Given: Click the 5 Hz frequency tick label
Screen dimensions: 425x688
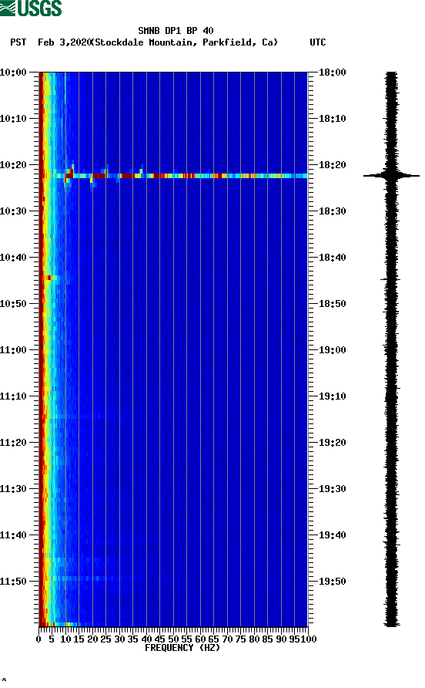Looking at the screenshot, I should [x=52, y=639].
